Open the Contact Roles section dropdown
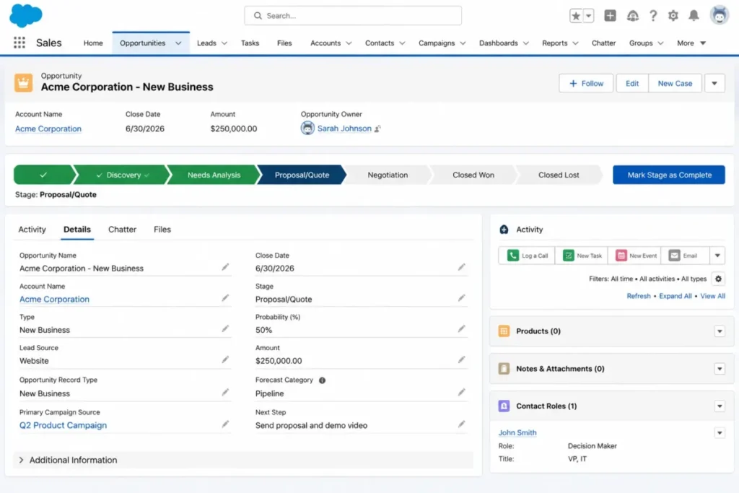The height and width of the screenshot is (493, 739). (x=720, y=406)
